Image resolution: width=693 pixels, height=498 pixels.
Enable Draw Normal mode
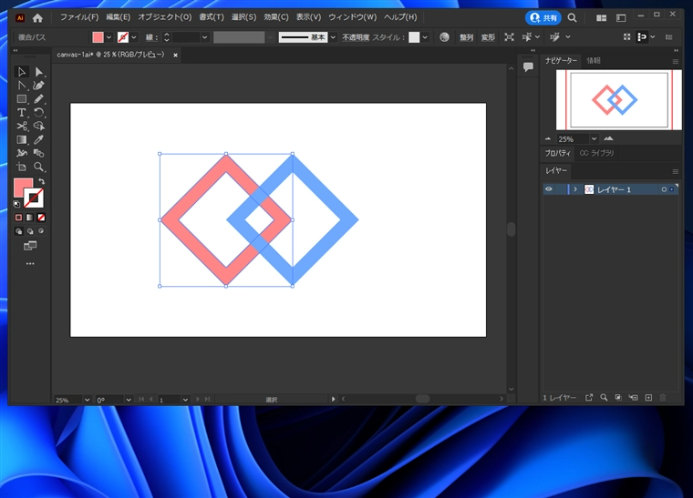click(x=18, y=231)
